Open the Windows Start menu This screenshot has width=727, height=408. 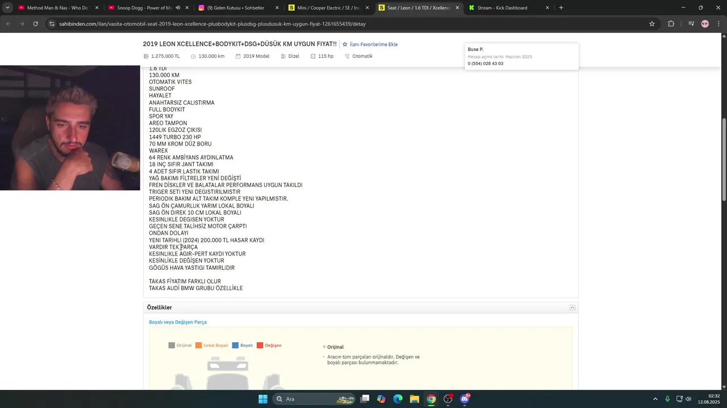pos(263,399)
